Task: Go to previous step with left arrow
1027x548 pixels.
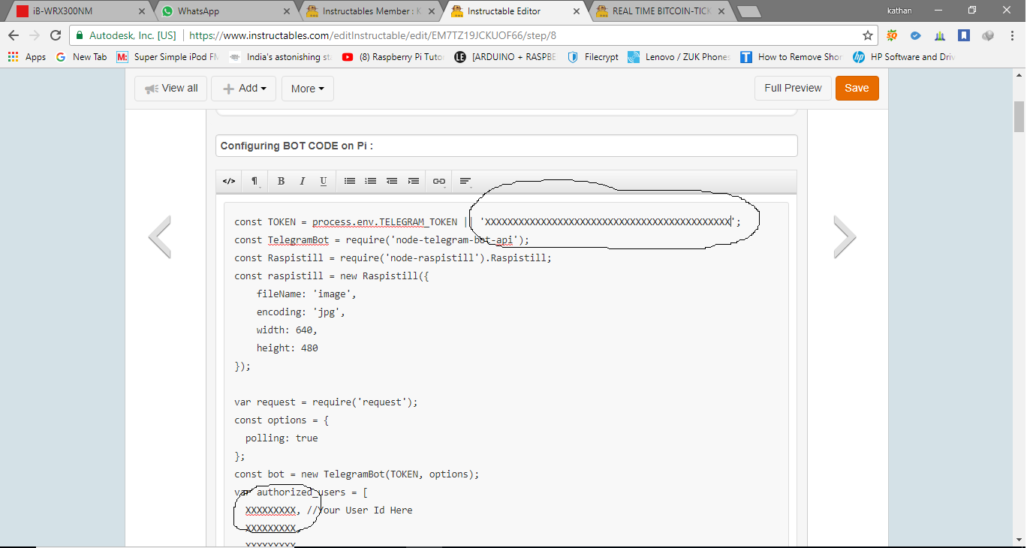Action: [x=160, y=236]
